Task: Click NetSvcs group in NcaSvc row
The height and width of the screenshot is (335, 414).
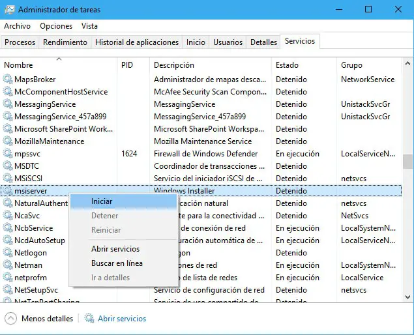Action: tap(355, 216)
